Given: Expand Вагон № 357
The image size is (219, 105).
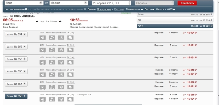Looking at the screenshot, I should tap(16, 84).
